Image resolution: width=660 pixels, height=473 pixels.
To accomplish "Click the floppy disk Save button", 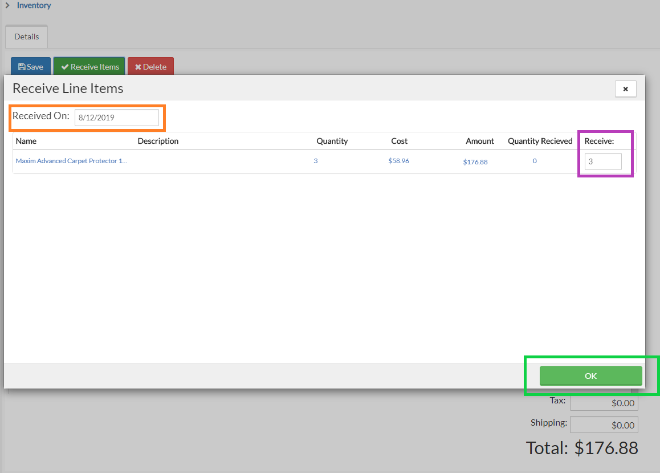I will click(31, 67).
